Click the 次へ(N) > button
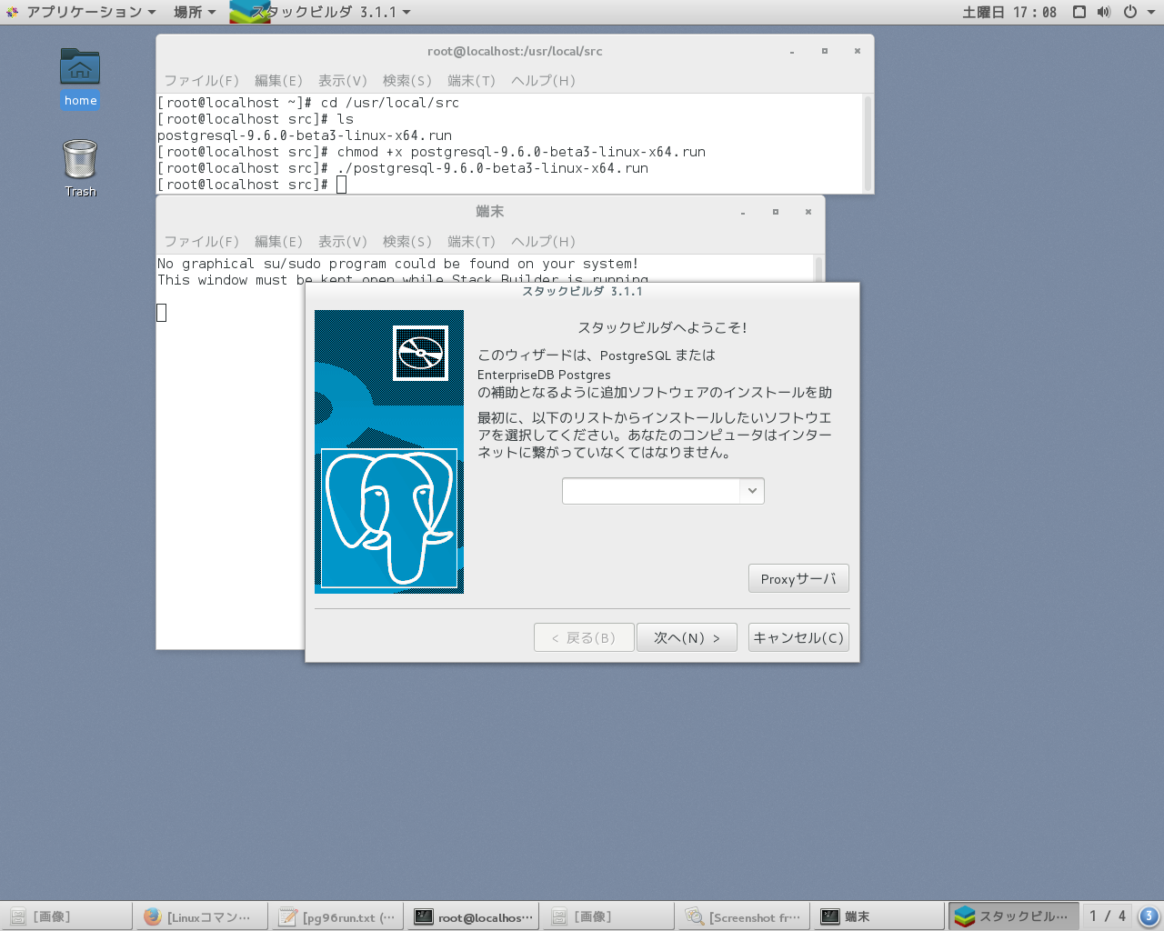This screenshot has height=931, width=1164. (687, 637)
